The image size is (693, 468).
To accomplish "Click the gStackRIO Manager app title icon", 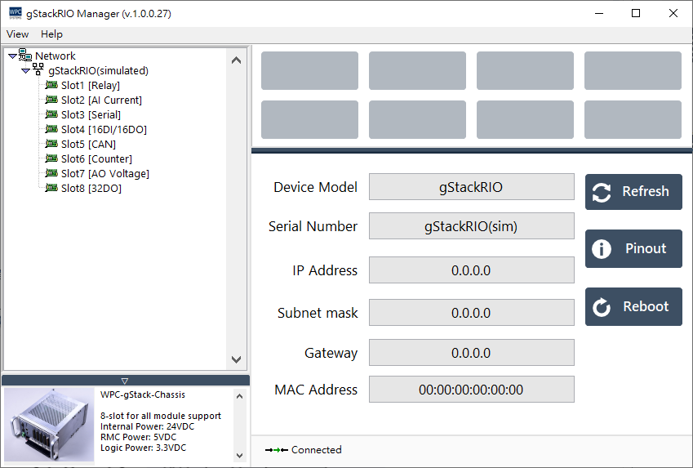I will click(15, 14).
